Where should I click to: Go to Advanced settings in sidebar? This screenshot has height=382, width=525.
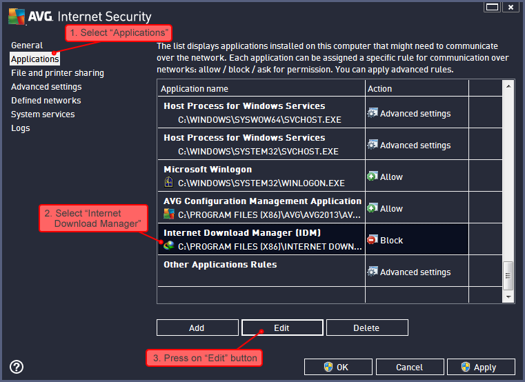(46, 87)
